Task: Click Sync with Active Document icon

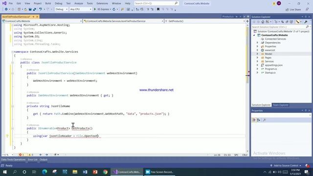Action: [x=282, y=22]
